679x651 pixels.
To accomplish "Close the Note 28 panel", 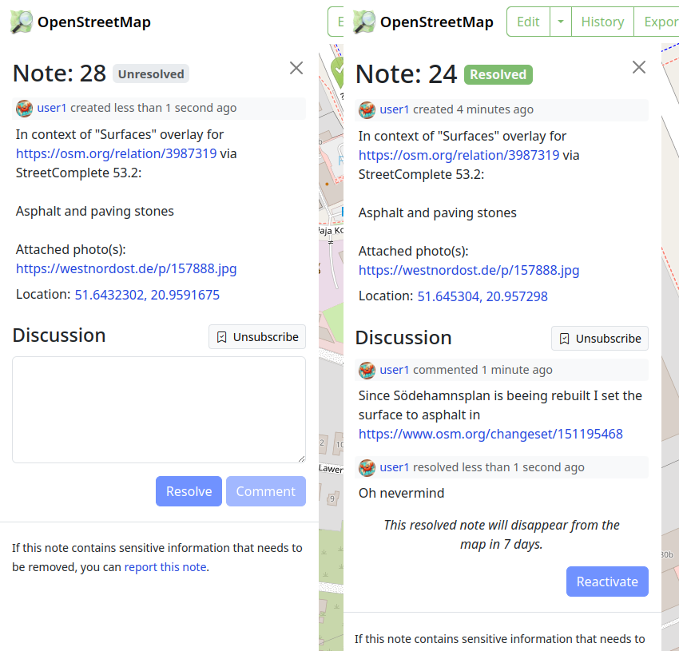I will pos(296,68).
